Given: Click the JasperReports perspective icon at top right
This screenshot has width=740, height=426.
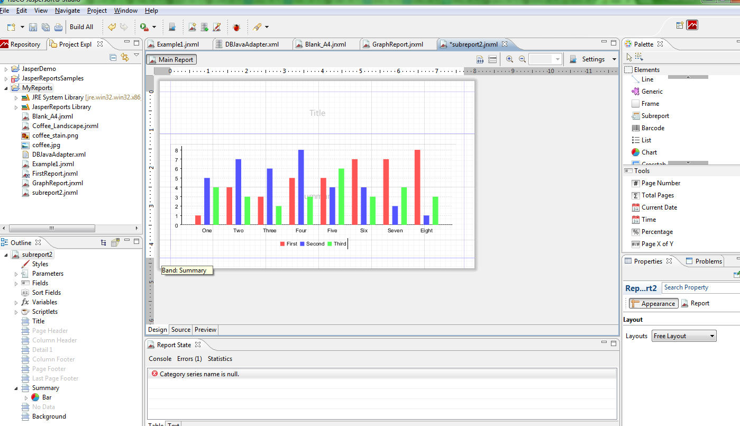Looking at the screenshot, I should 692,25.
